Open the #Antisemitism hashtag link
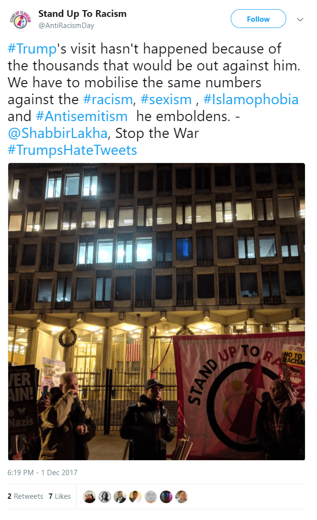Viewport: 317px width, 520px height. (81, 116)
